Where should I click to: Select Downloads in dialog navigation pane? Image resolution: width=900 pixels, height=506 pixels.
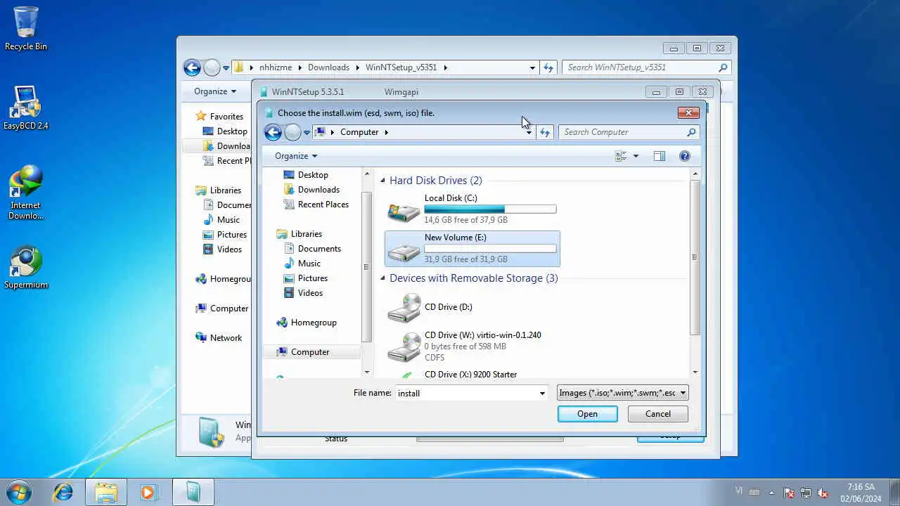tap(319, 190)
